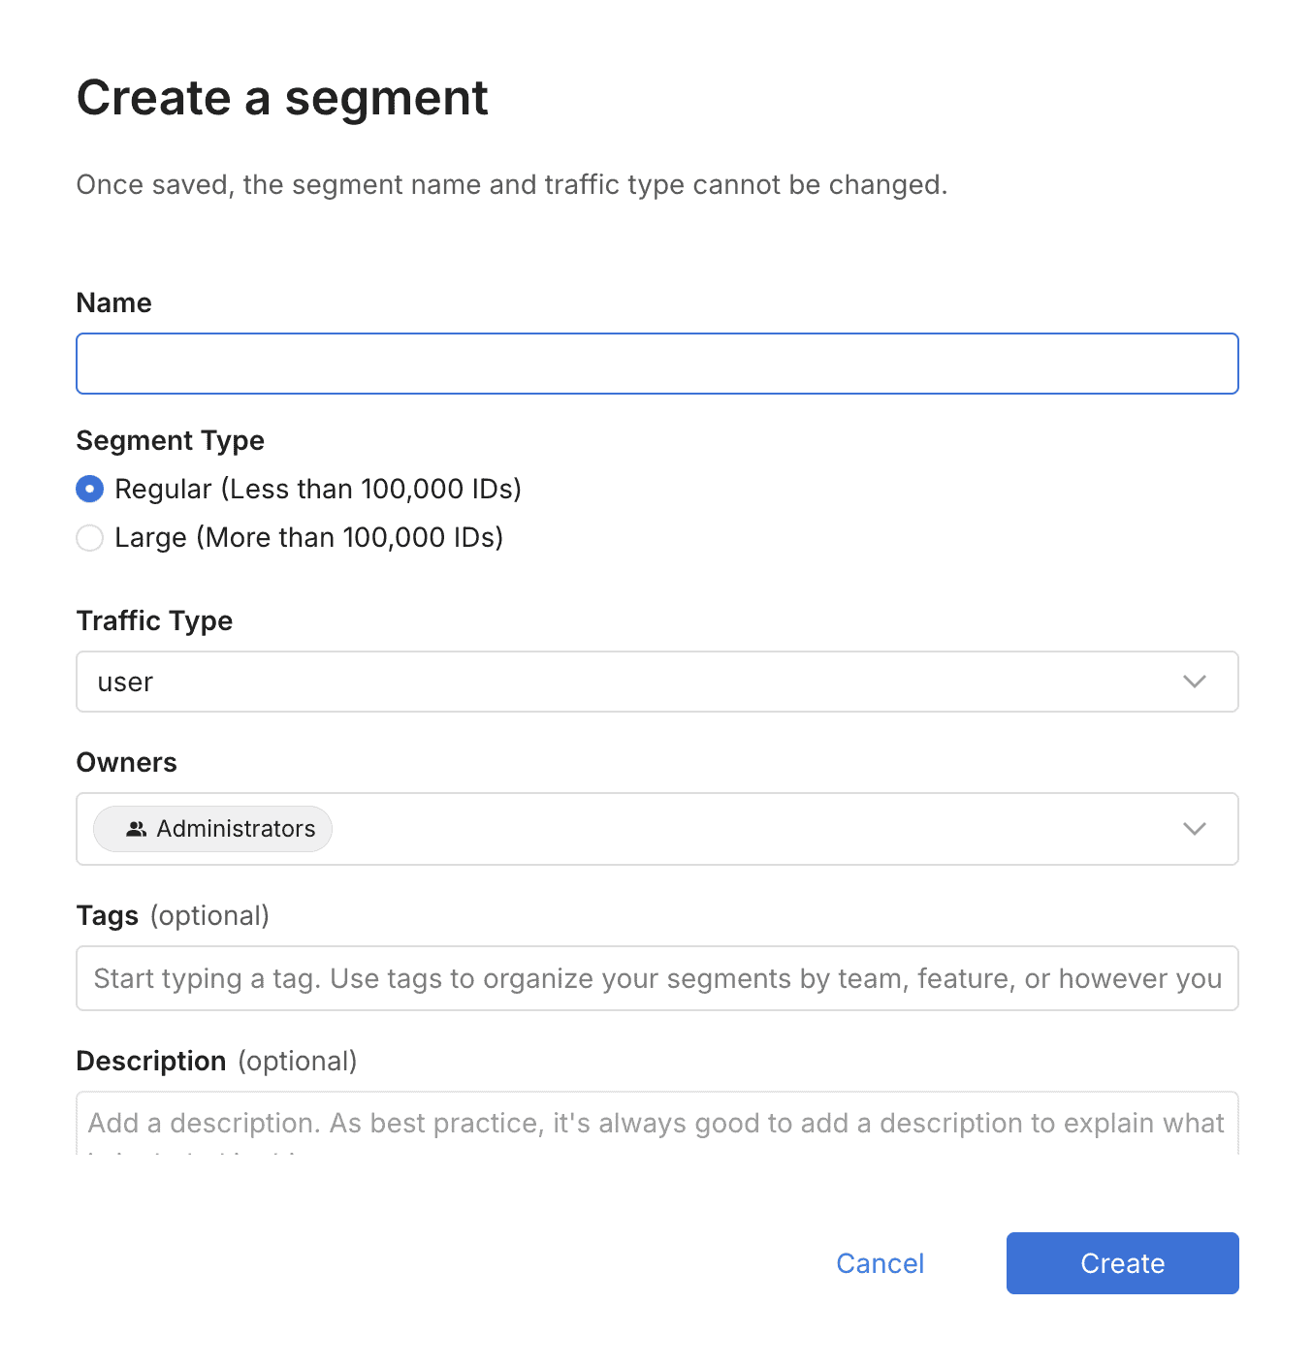
Task: Click the 'Create a segment' heading
Action: [282, 98]
